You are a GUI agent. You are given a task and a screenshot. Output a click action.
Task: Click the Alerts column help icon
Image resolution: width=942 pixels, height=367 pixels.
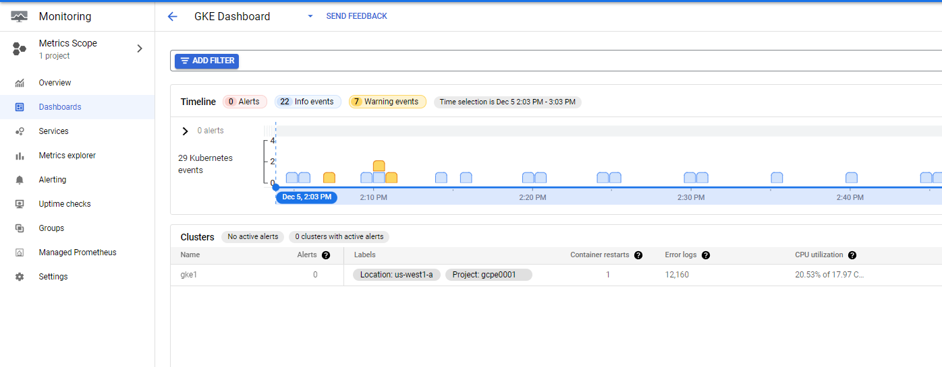(326, 255)
